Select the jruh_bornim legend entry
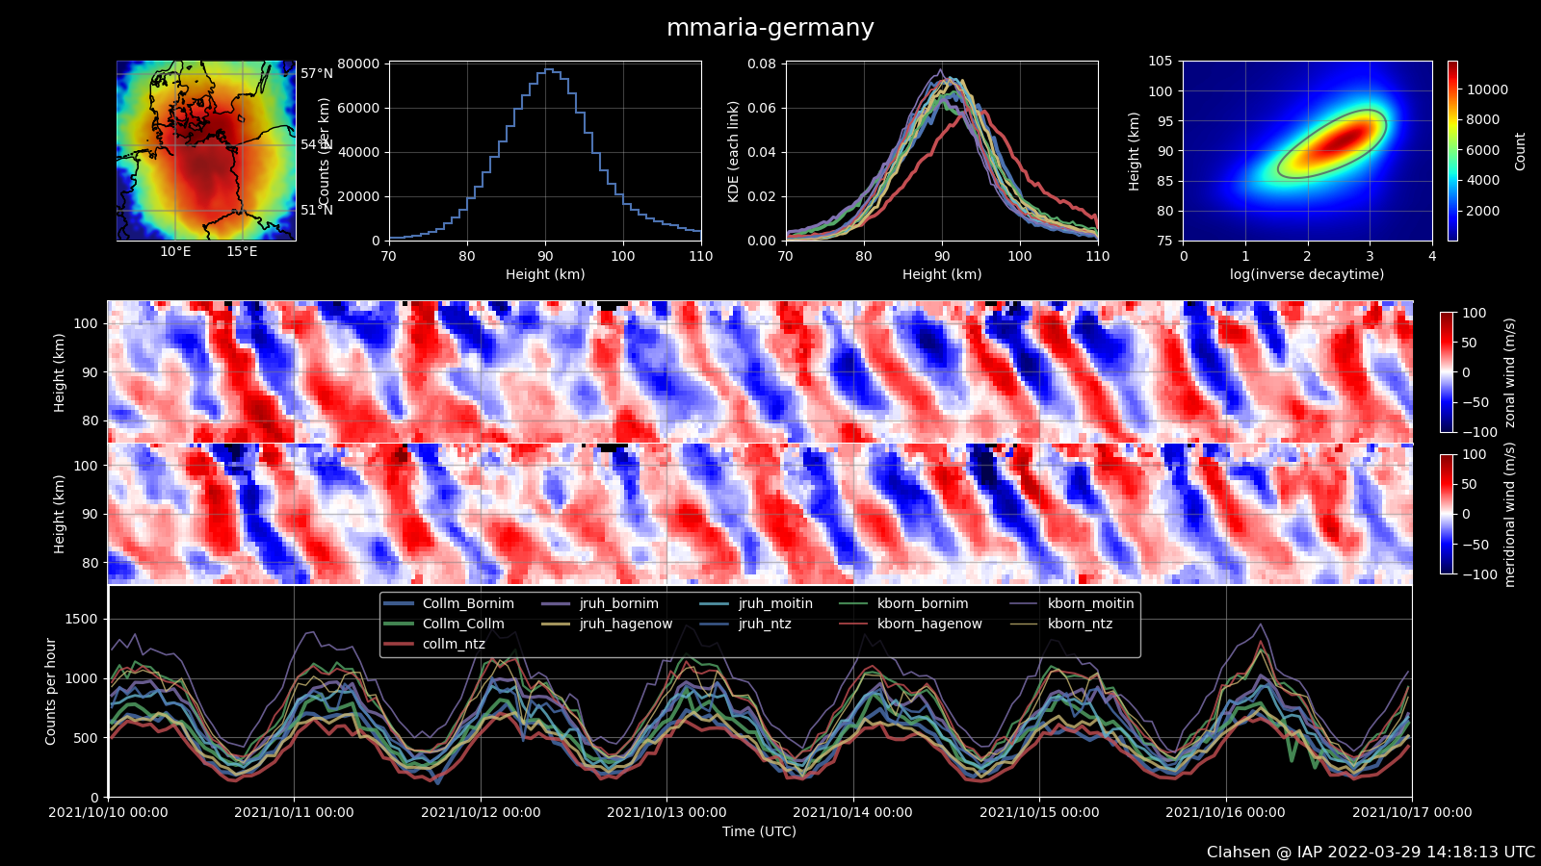1541x866 pixels. (x=599, y=603)
